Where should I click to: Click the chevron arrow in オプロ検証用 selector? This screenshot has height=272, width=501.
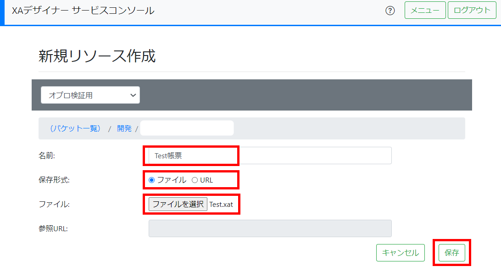pos(133,95)
